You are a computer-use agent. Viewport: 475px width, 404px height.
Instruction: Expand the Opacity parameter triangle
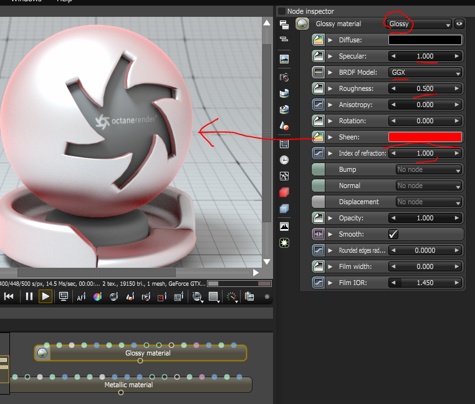330,218
